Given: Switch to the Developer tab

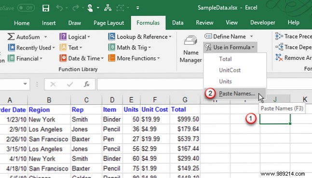Looking at the screenshot, I should pyautogui.click(x=263, y=23).
